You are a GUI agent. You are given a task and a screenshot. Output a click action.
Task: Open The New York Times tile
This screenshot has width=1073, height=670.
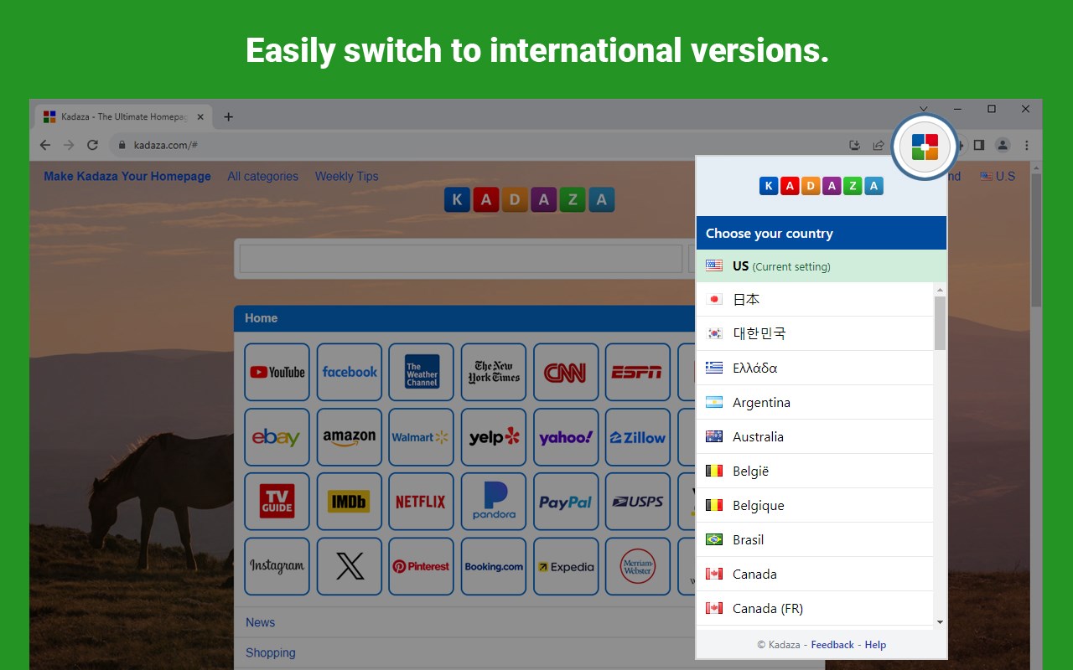[493, 372]
